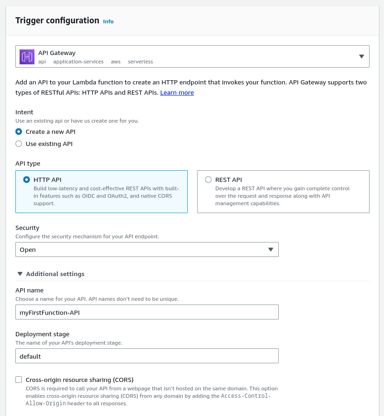Collapse the Additional settings section triangle
The width and height of the screenshot is (384, 416).
point(20,274)
